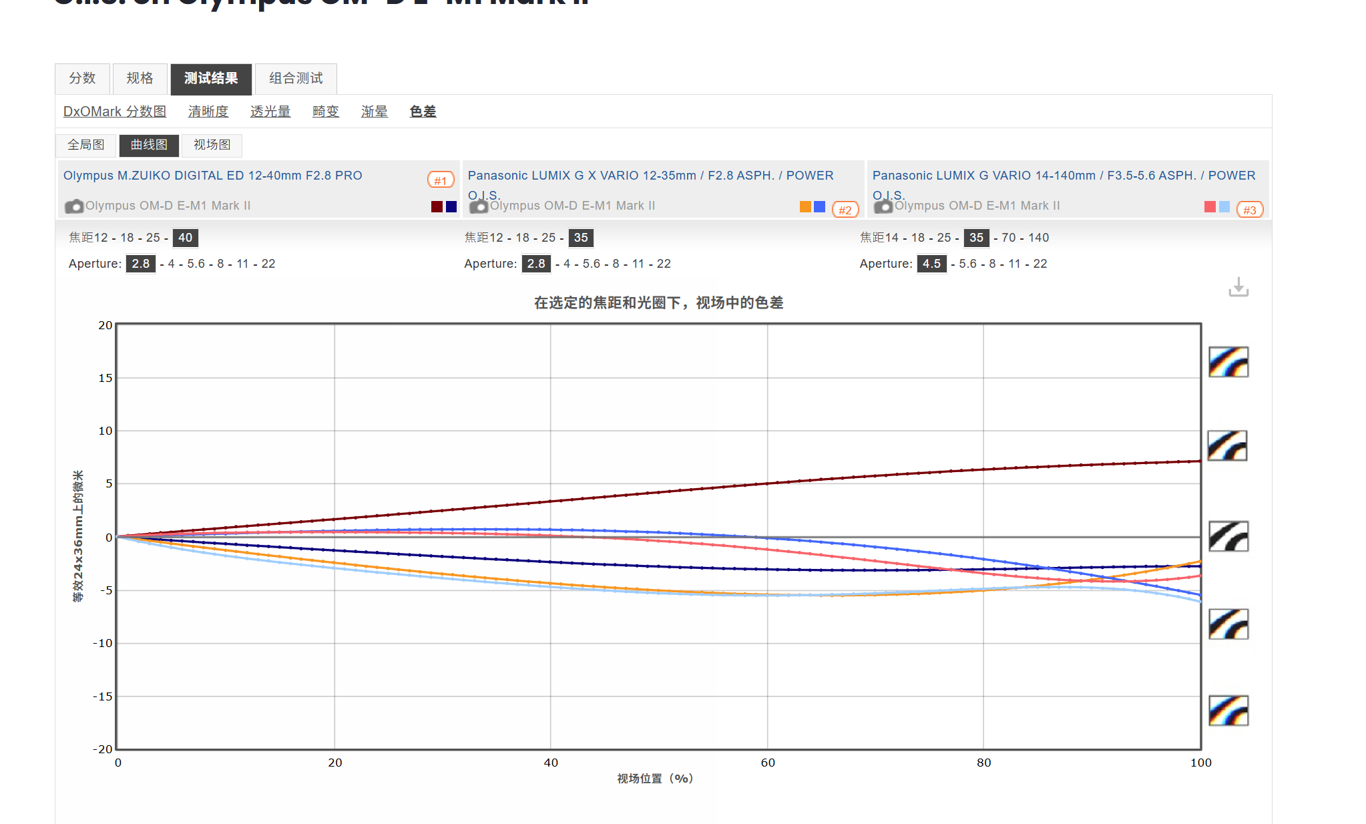Select the bottom aberration sample thumbnail at -15
The height and width of the screenshot is (824, 1366).
click(x=1228, y=710)
